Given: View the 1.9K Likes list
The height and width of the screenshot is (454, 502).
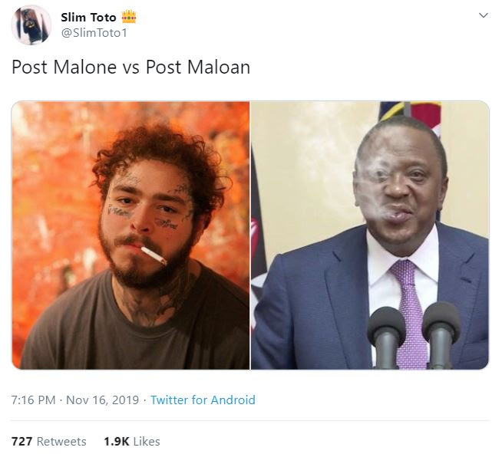Looking at the screenshot, I should 132,442.
